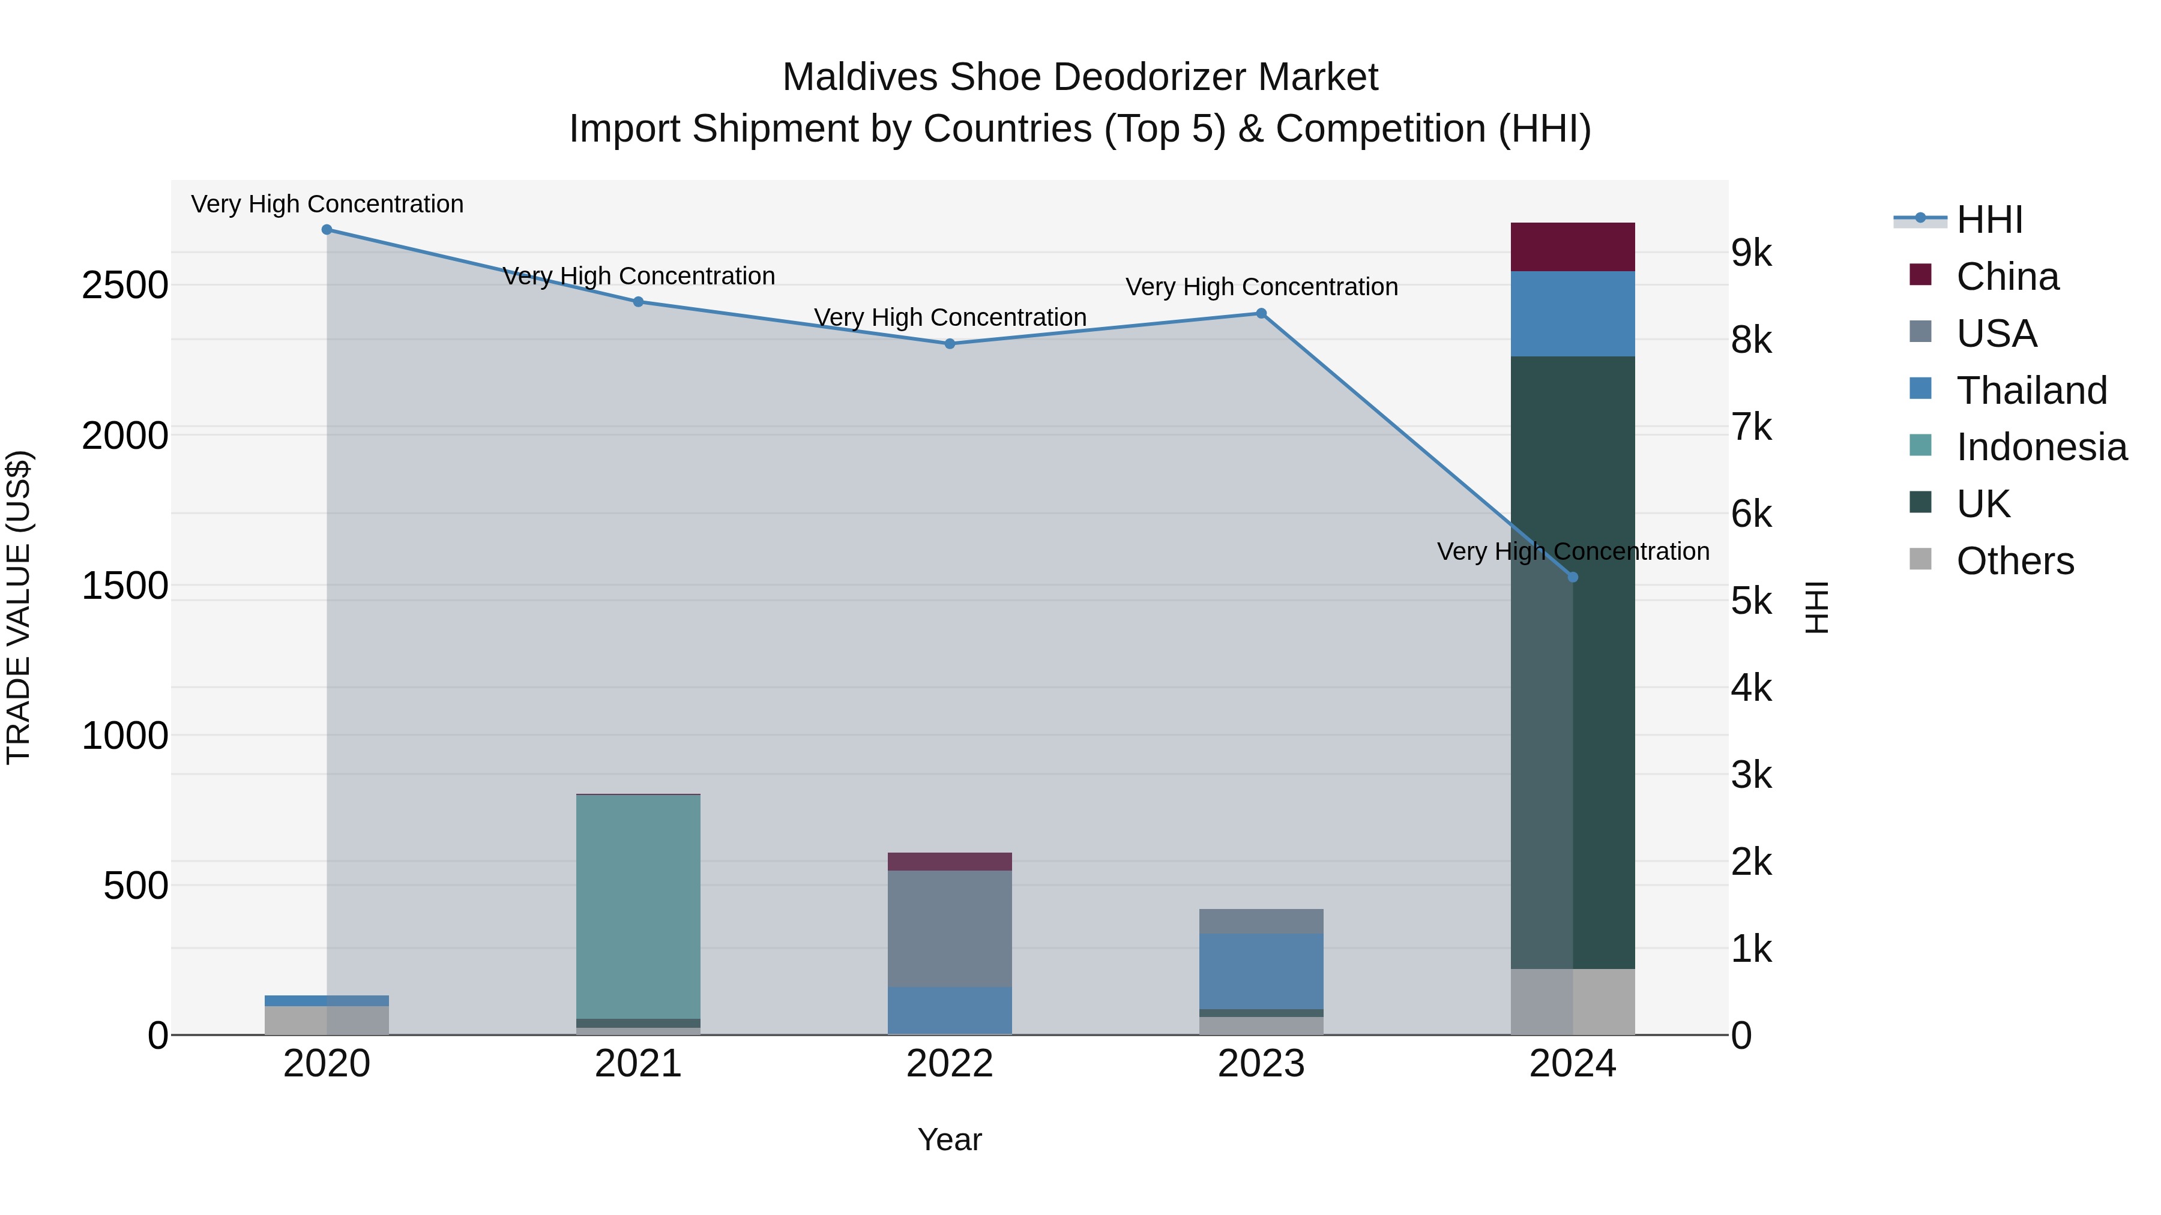Click the left axis tick label 500
This screenshot has height=1215, width=2161.
(136, 886)
